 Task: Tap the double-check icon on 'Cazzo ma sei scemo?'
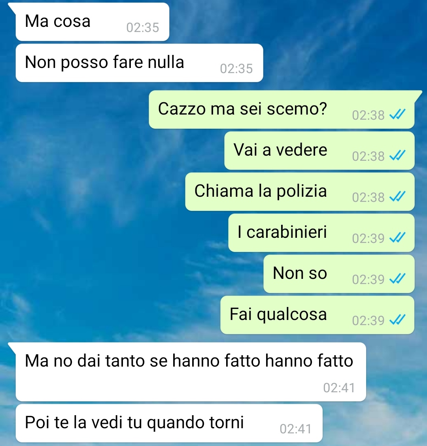pyautogui.click(x=397, y=114)
